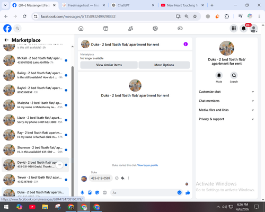This screenshot has width=265, height=212.
Task: Open Lizzie's apartment chat
Action: pyautogui.click(x=36, y=120)
